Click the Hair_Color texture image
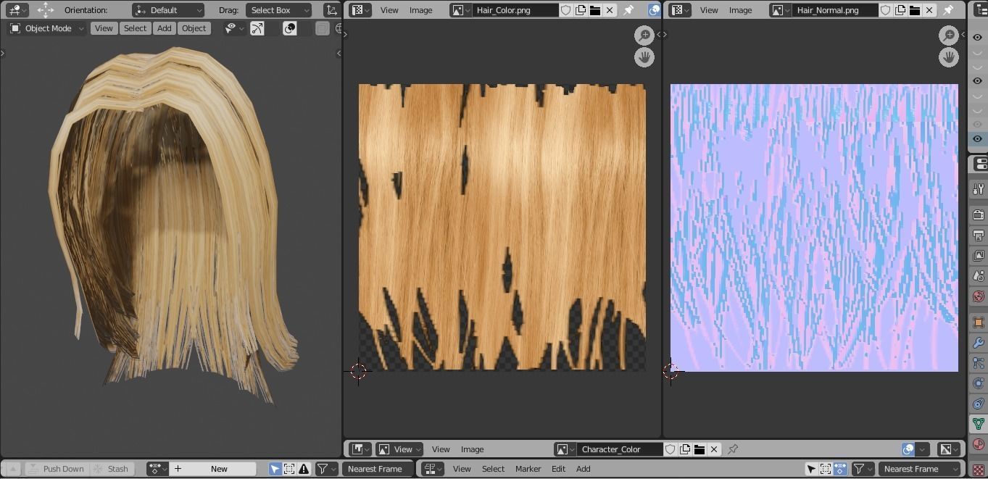This screenshot has height=479, width=988. 502,227
